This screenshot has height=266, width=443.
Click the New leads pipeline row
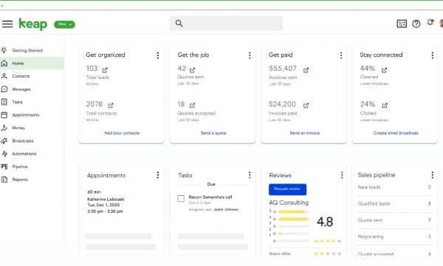pos(394,187)
